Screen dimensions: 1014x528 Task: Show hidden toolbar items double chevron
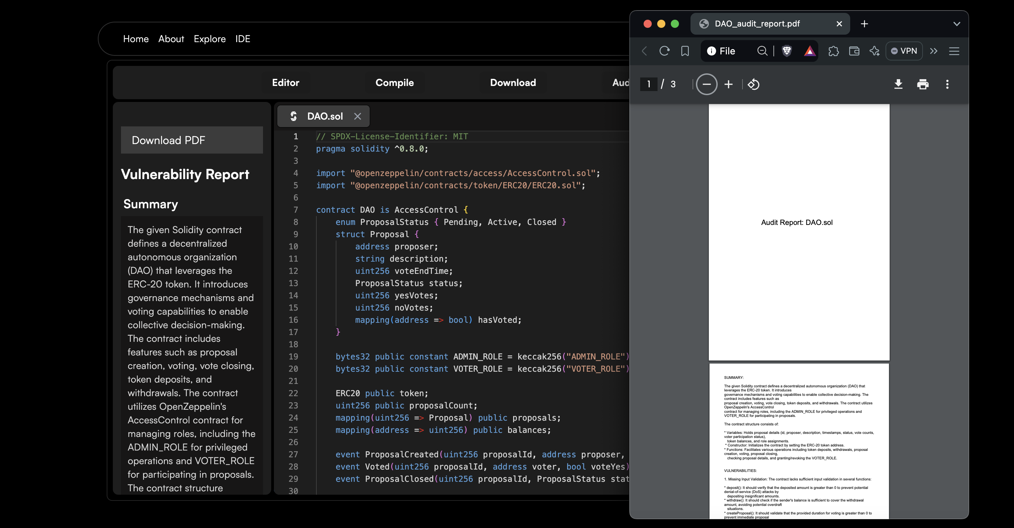click(934, 51)
